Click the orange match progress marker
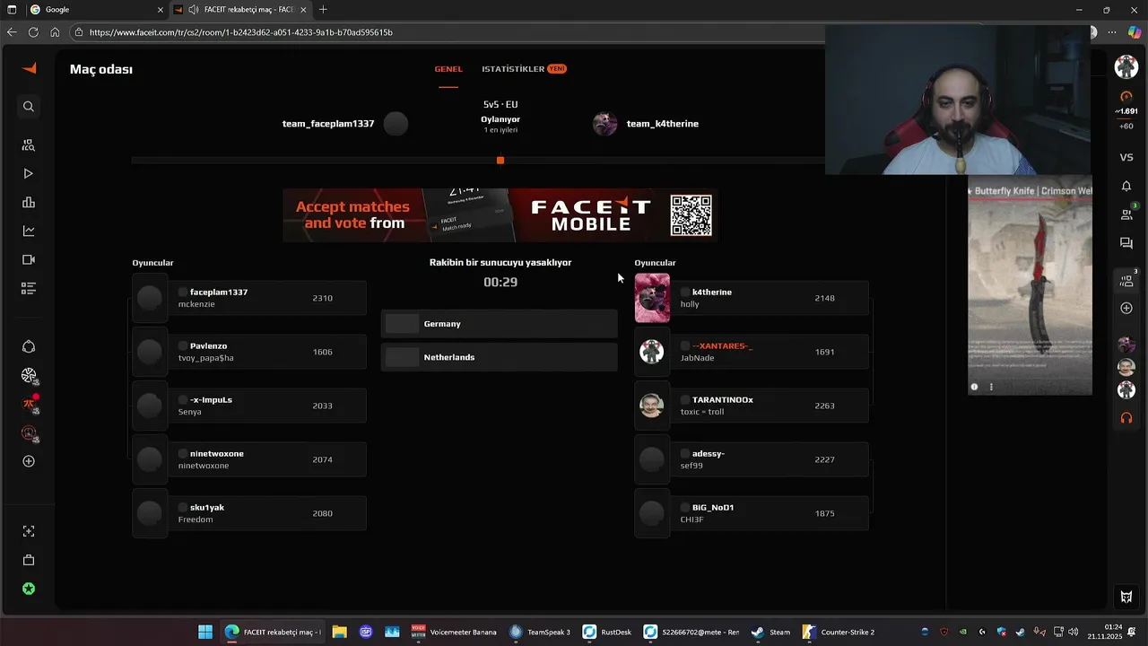This screenshot has width=1148, height=646. pos(500,161)
